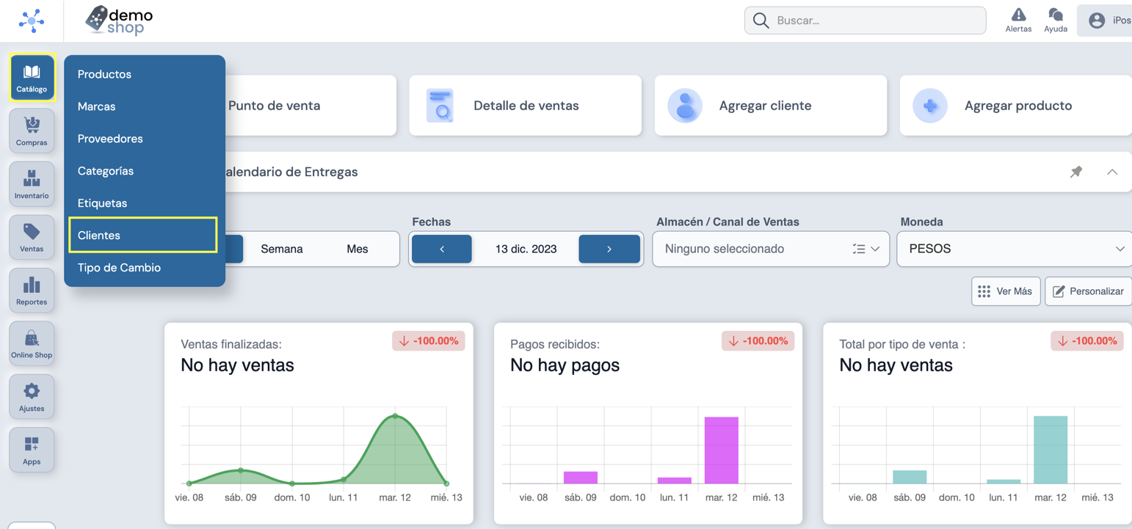Click the Detalle de ventas icon
This screenshot has height=529, width=1132.
(x=441, y=106)
